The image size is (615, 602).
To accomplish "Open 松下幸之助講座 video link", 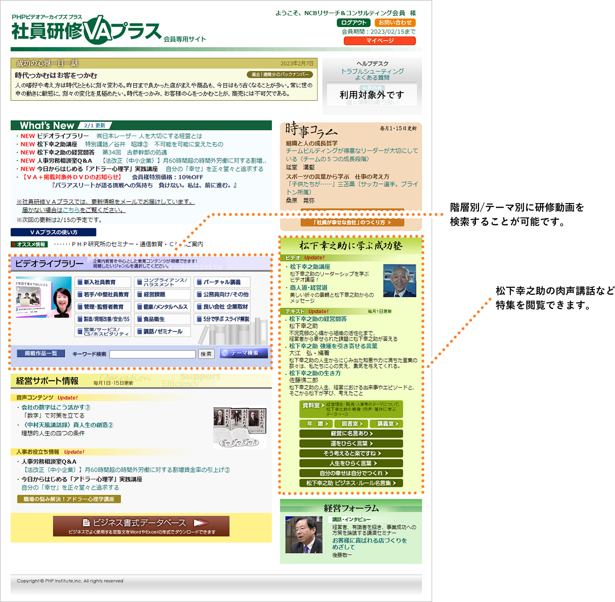I will point(310,267).
